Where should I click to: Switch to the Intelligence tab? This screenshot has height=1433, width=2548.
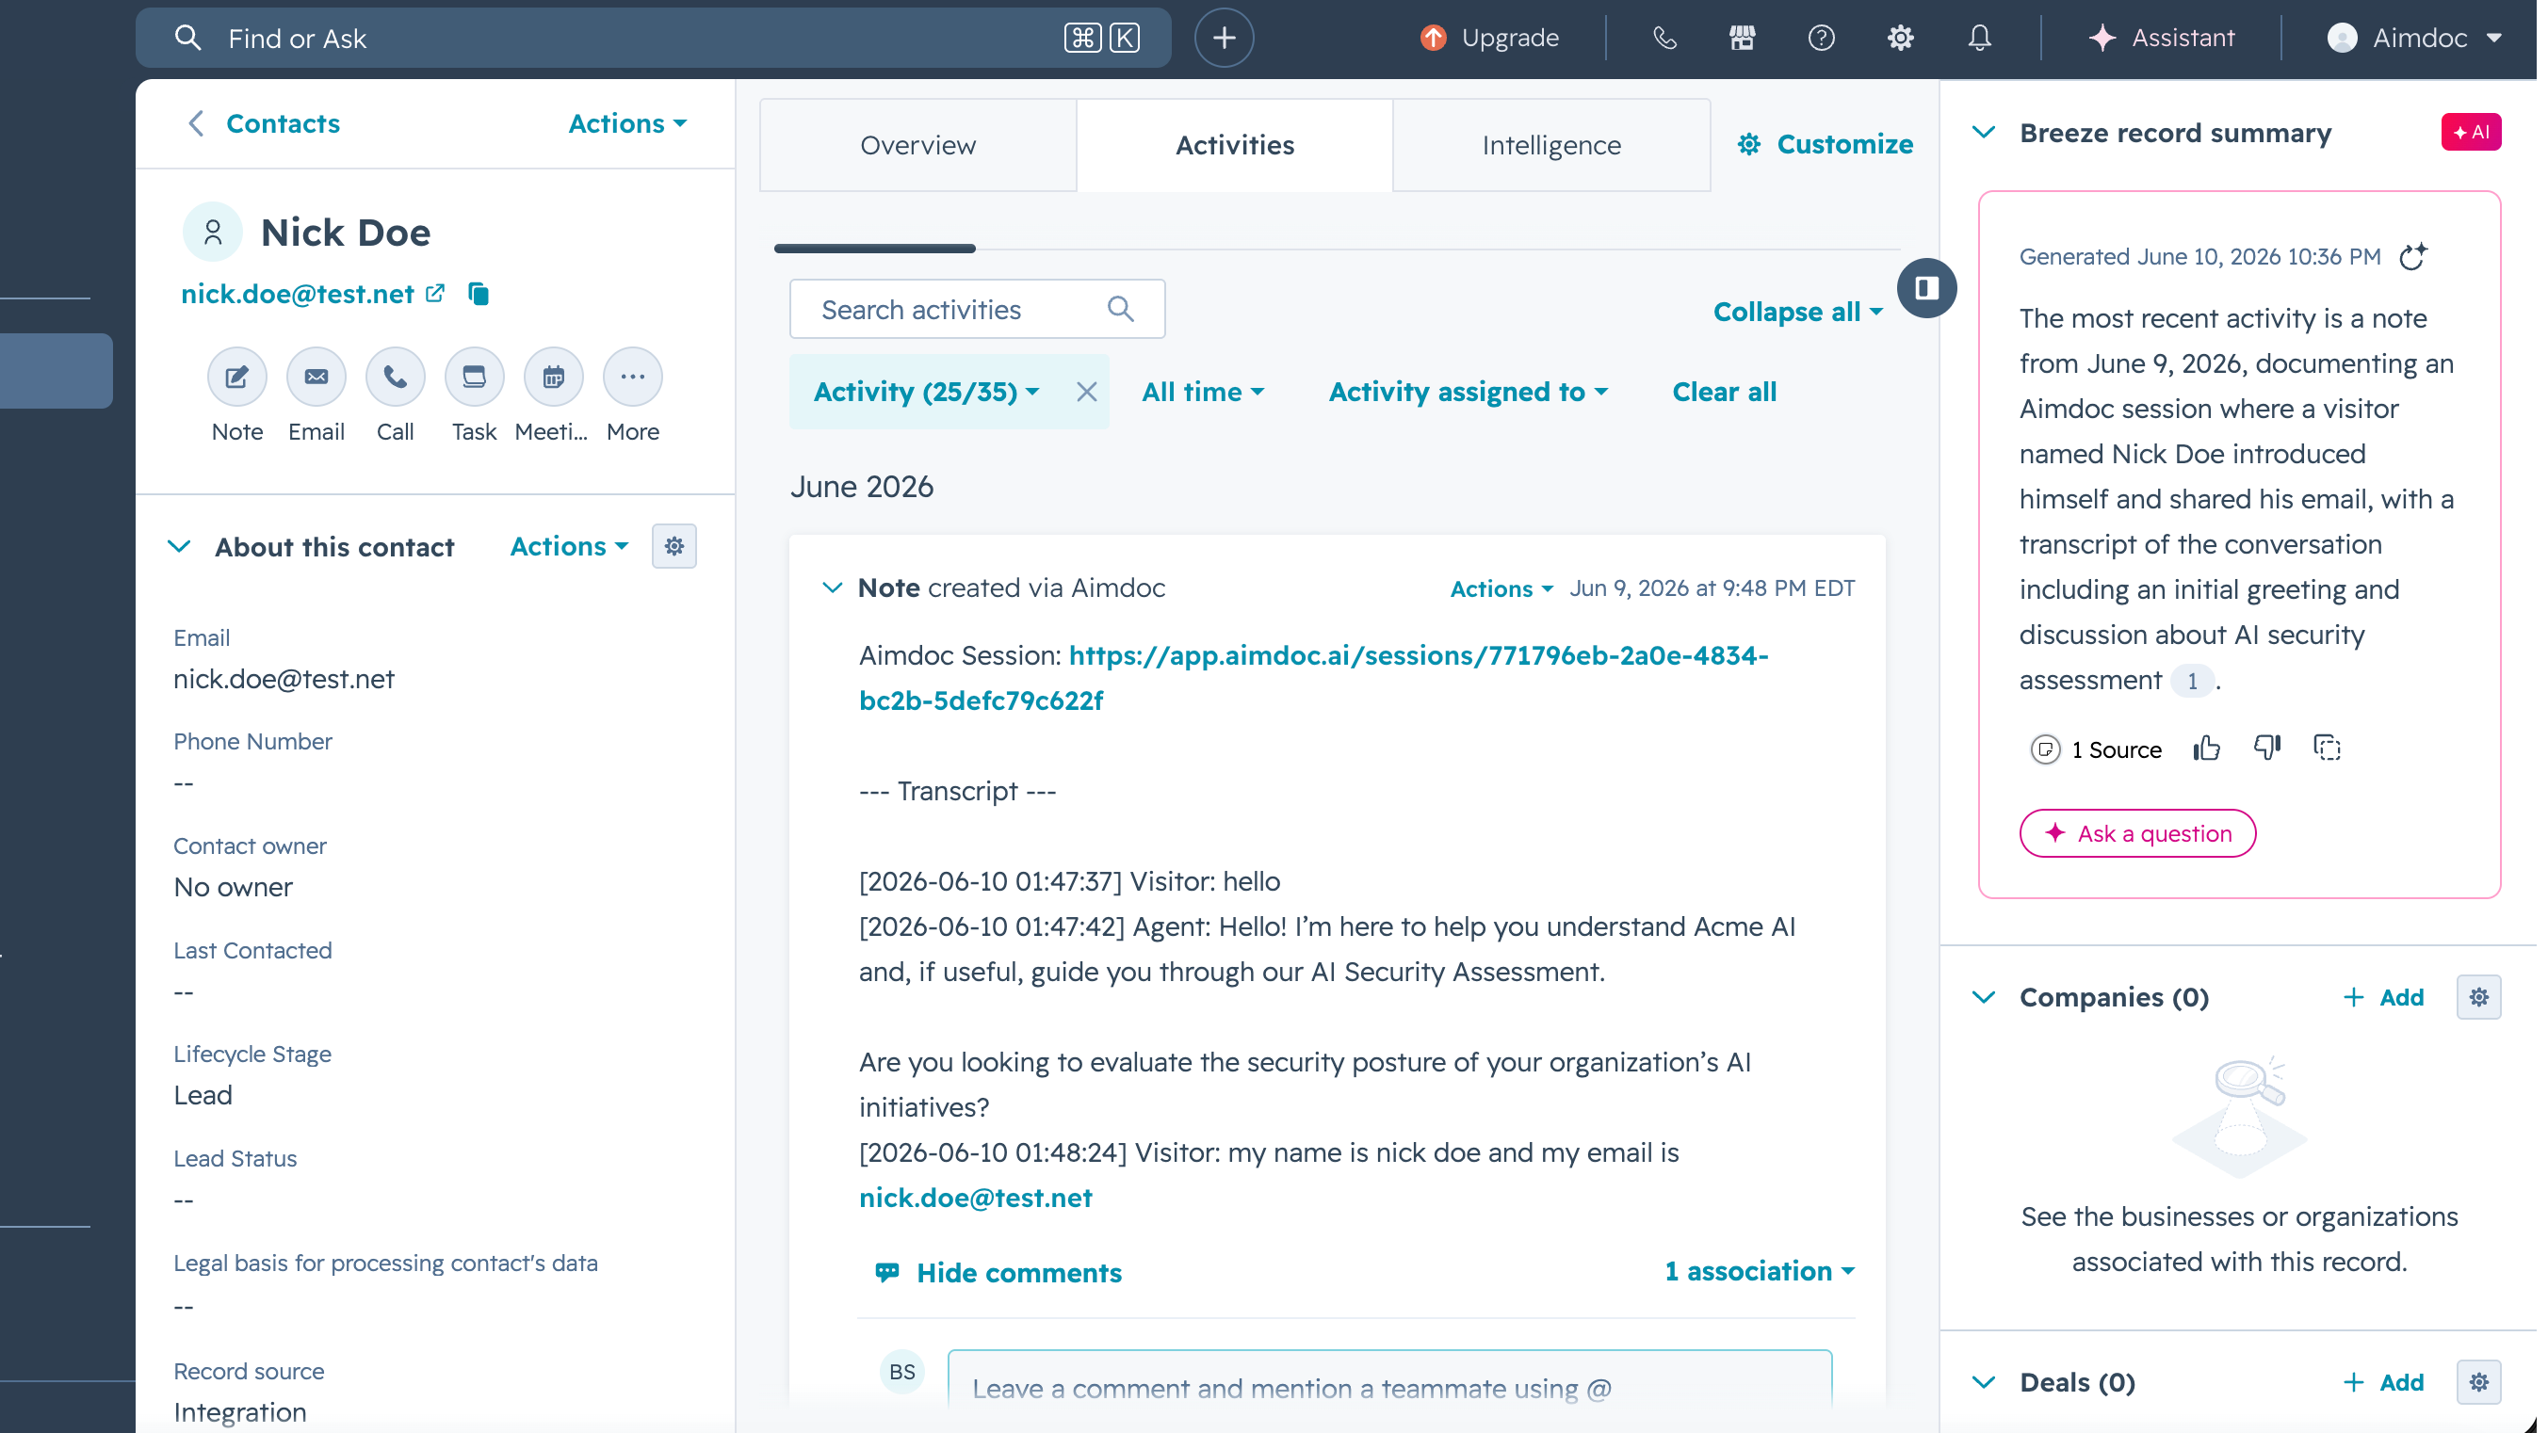(x=1551, y=145)
